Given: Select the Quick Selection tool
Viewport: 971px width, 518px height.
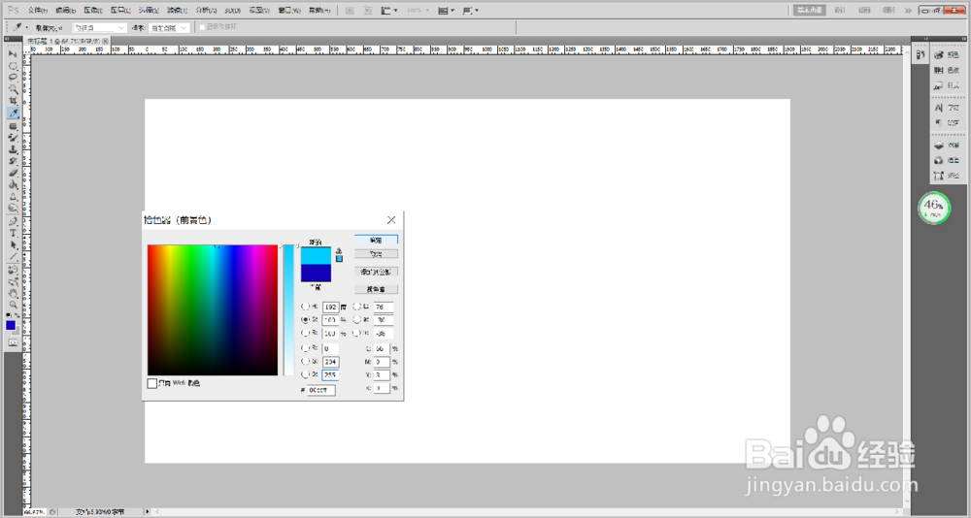Looking at the screenshot, I should (x=13, y=89).
